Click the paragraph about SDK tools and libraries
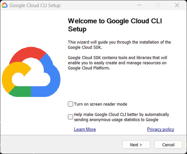This screenshot has height=154, width=187. [117, 63]
